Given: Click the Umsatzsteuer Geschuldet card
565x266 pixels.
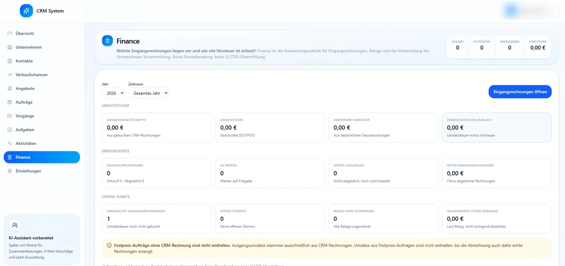Looking at the screenshot, I should (270, 127).
